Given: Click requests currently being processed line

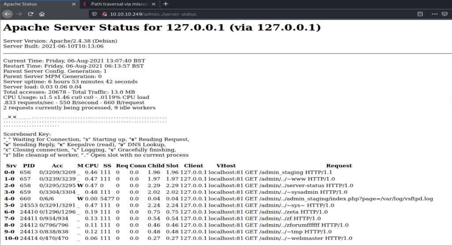Looking at the screenshot, I should 79,108.
